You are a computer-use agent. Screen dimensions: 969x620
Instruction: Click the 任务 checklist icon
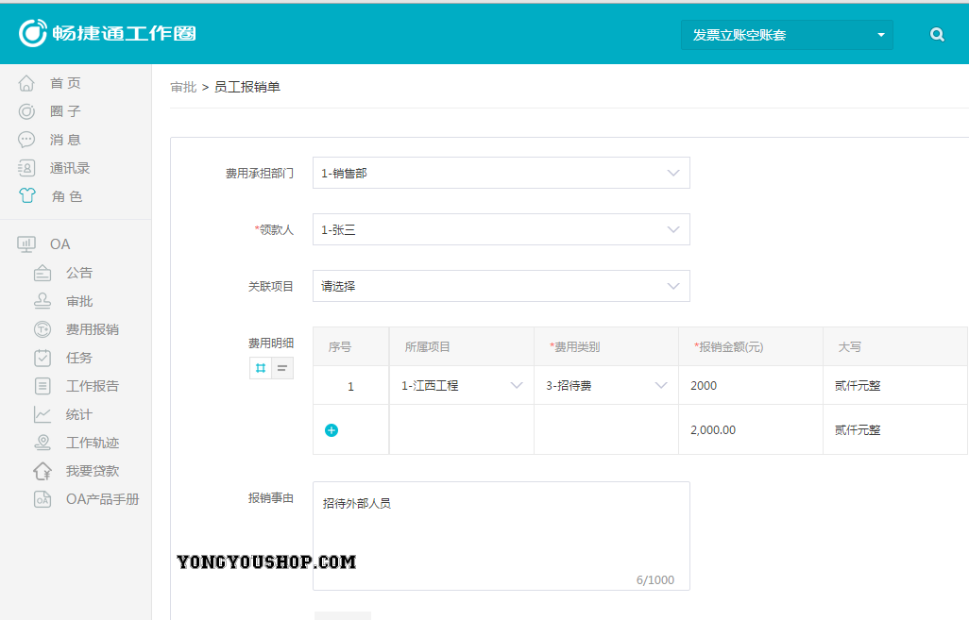click(x=42, y=358)
